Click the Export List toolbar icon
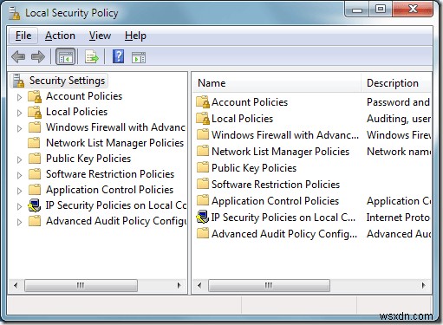Image resolution: width=443 pixels, height=325 pixels. [x=92, y=56]
